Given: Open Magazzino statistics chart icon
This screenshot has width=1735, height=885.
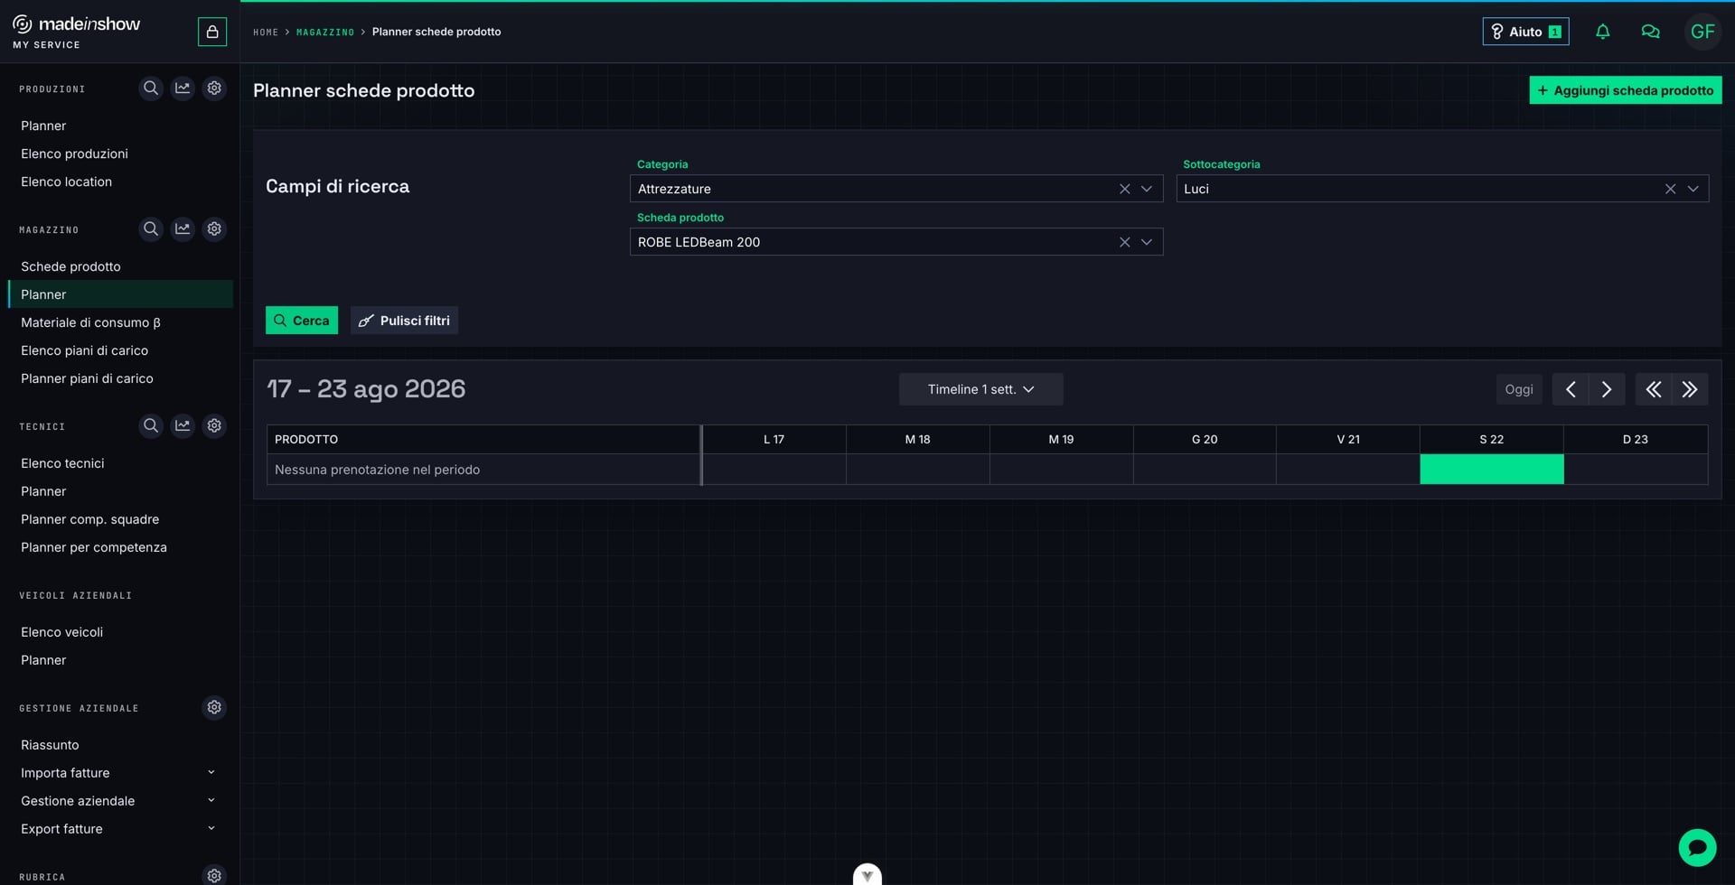Looking at the screenshot, I should pyautogui.click(x=183, y=229).
